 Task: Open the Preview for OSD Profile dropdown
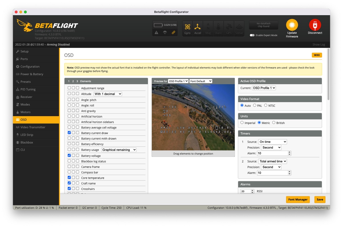[178, 81]
